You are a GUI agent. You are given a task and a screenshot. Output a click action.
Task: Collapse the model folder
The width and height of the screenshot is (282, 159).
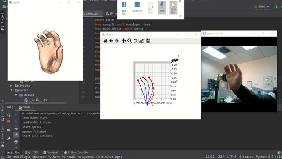pos(11,90)
